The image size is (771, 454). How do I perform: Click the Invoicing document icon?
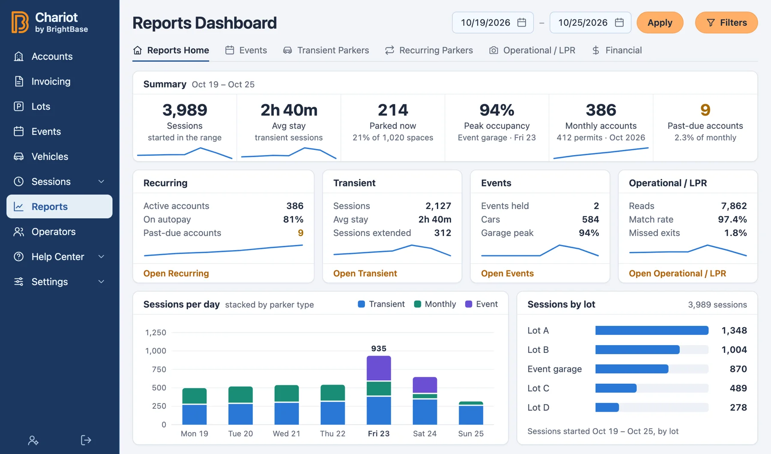click(x=19, y=81)
